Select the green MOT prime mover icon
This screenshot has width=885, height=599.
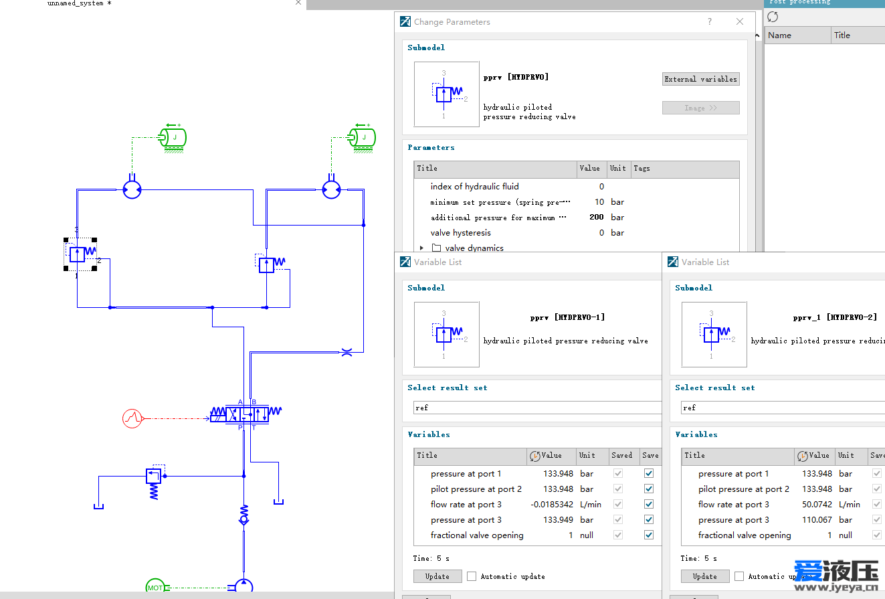click(x=155, y=588)
